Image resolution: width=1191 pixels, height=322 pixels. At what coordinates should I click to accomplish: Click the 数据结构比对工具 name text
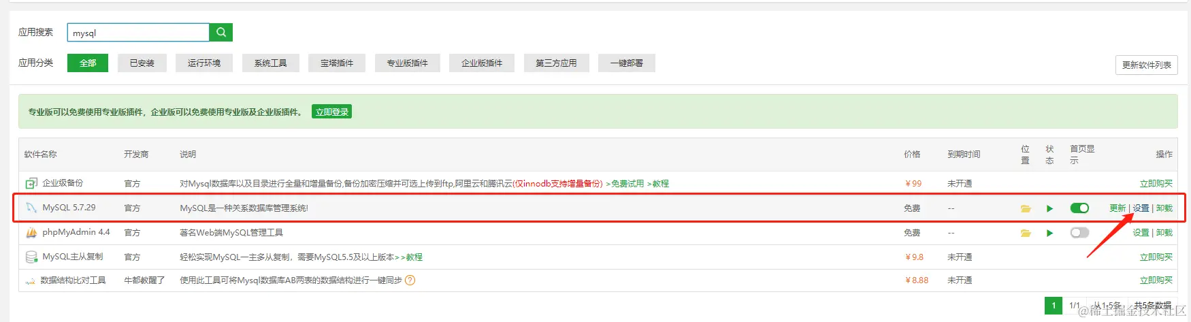point(74,280)
